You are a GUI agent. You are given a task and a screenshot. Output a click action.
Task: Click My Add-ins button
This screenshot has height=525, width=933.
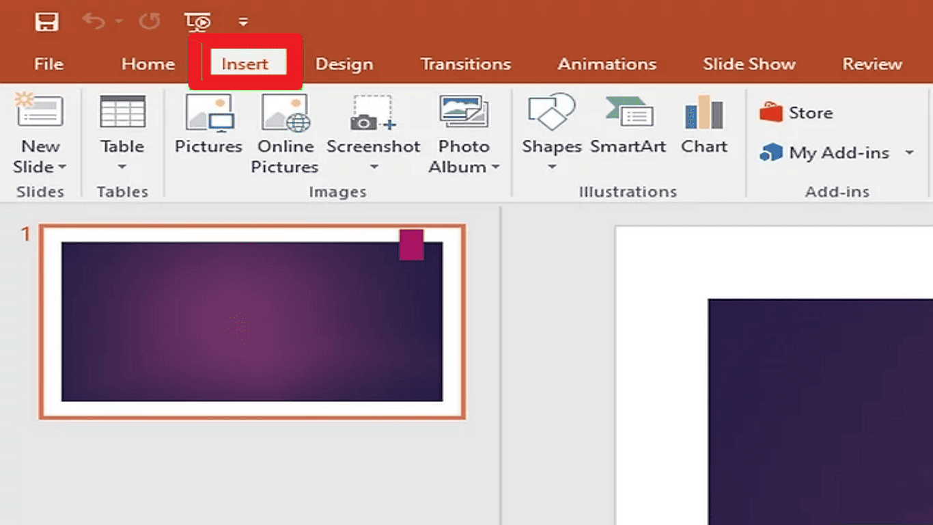click(824, 152)
